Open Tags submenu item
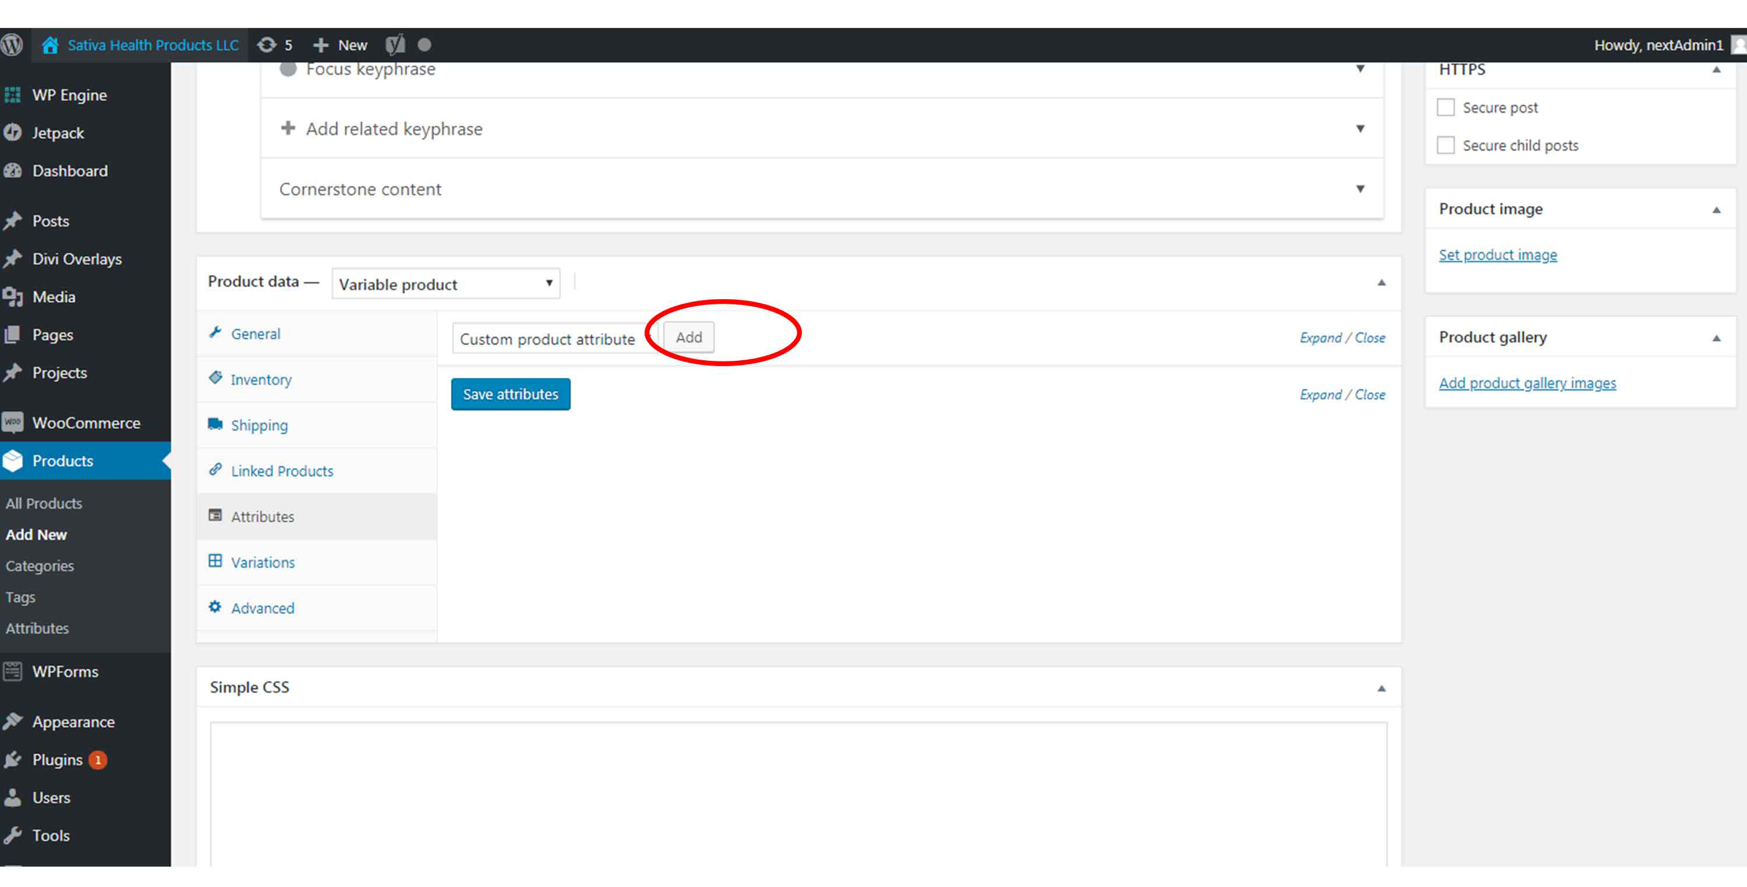The width and height of the screenshot is (1747, 887). [20, 597]
